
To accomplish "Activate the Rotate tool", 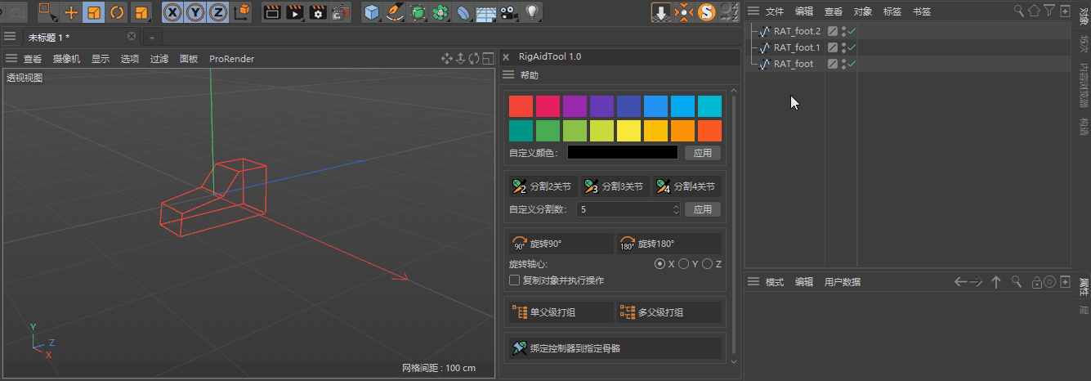I will click(117, 11).
